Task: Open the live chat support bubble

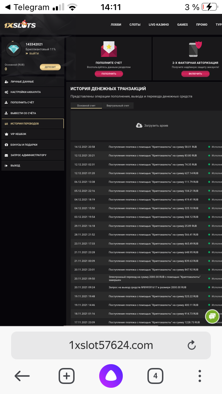Action: (x=212, y=316)
